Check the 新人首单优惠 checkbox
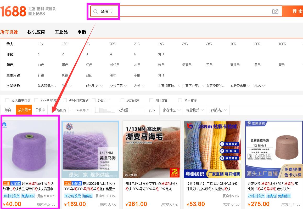303x209 pixels. (x=7, y=100)
